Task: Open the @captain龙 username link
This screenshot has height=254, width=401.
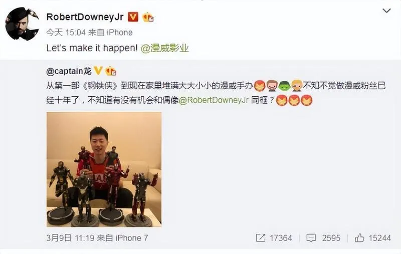Action: point(69,71)
